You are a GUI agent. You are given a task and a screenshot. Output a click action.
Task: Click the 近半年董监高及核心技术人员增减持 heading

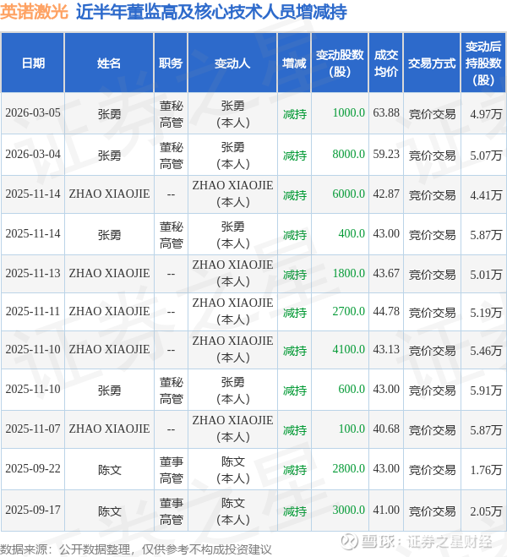click(x=211, y=12)
